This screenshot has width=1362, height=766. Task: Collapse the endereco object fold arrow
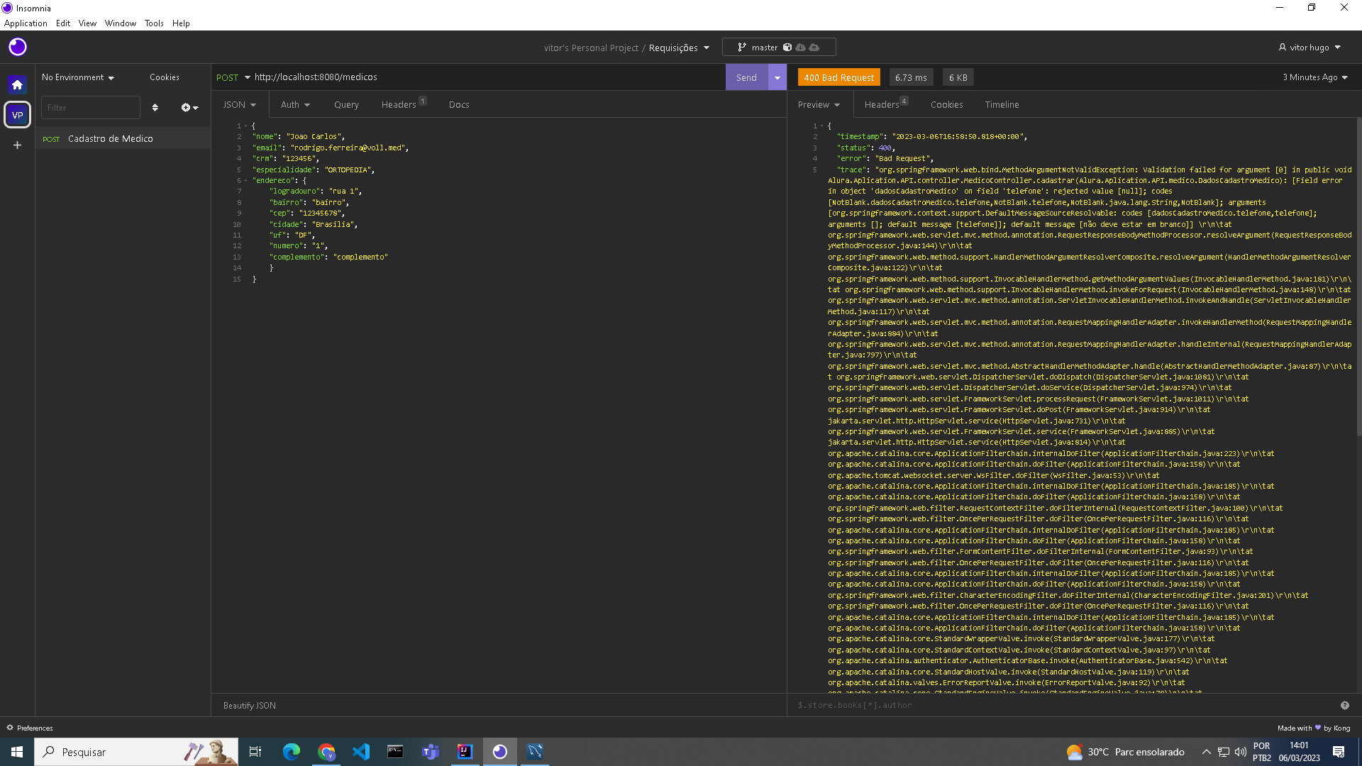click(x=246, y=181)
